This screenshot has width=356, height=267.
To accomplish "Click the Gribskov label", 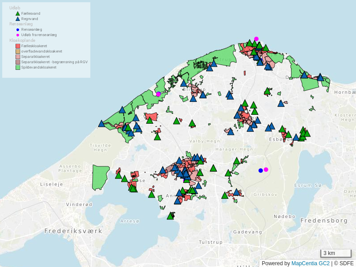I will pyautogui.click(x=265, y=194).
